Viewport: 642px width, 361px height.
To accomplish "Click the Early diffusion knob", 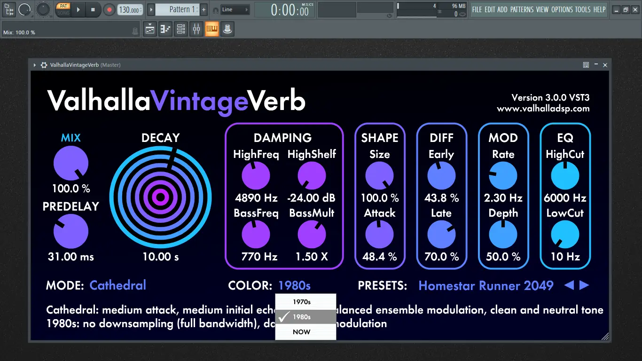I will (441, 176).
